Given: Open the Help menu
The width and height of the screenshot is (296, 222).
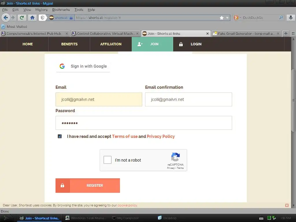Looking at the screenshot, I should pos(91,10).
